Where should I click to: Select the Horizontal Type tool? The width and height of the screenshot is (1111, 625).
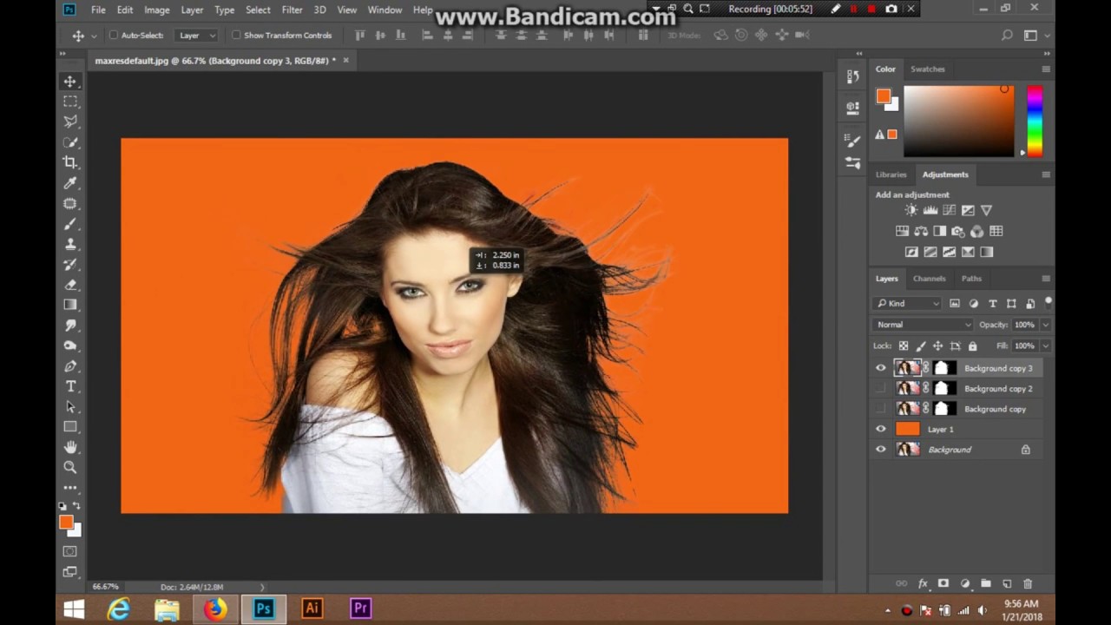(x=70, y=386)
